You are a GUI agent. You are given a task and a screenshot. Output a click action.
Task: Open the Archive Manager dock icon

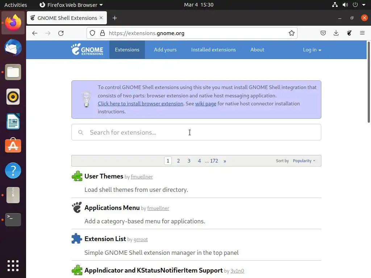pyautogui.click(x=13, y=195)
